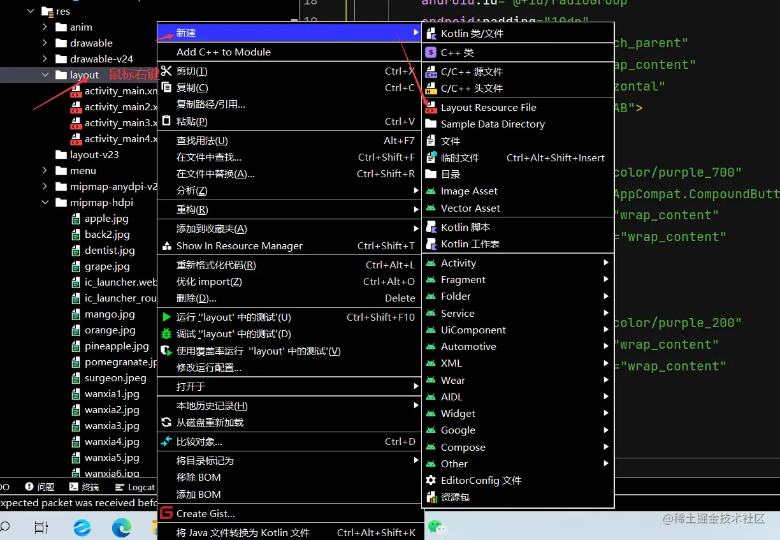
Task: Expand the menu folder chevron
Action: pyautogui.click(x=45, y=171)
